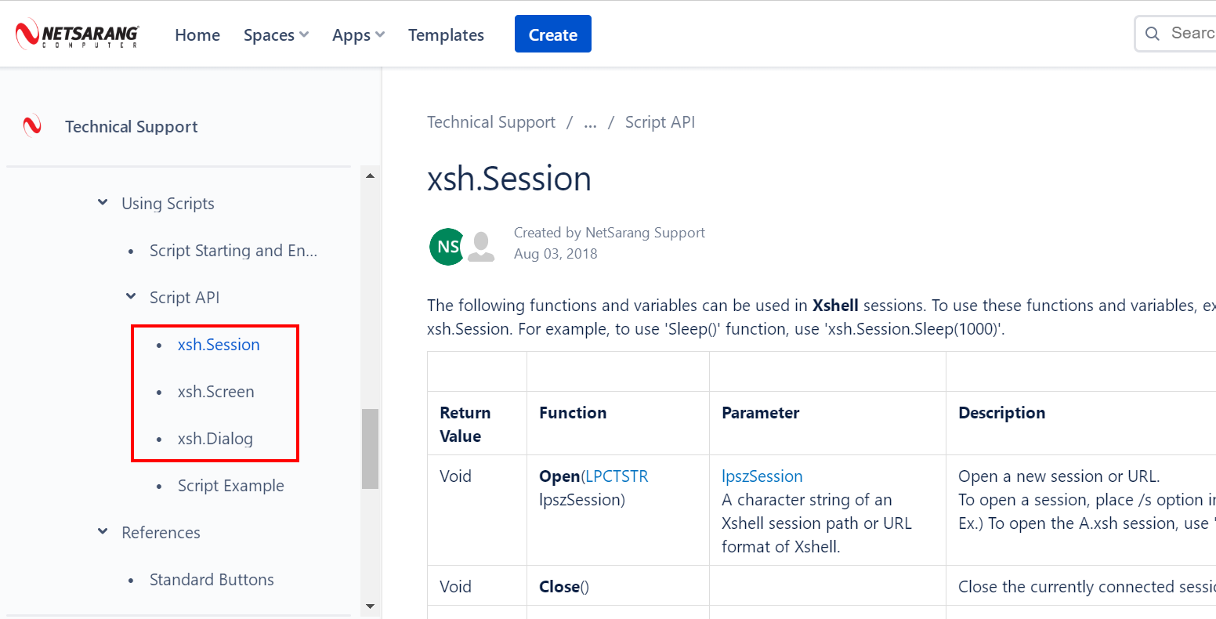Click the xsh.Session page title
The height and width of the screenshot is (619, 1216).
click(509, 179)
